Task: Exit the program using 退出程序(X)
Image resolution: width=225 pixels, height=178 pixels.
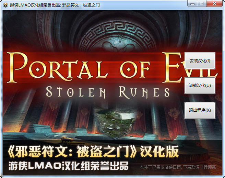Action: [200, 110]
